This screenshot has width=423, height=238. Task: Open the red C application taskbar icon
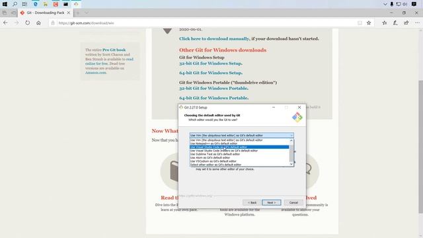[x=56, y=4]
